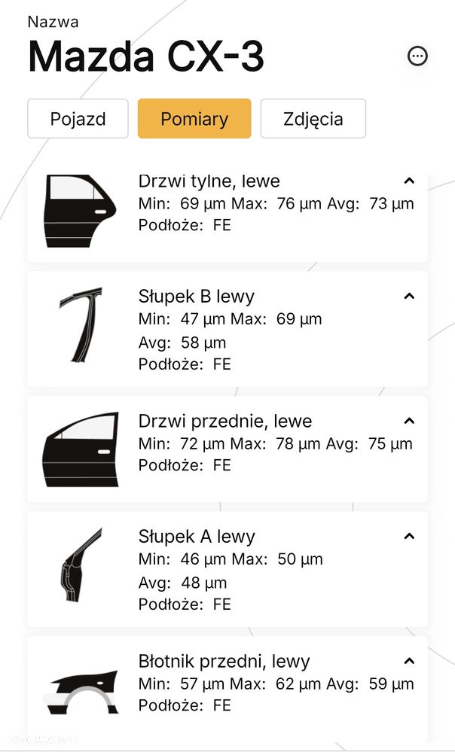Collapse the Drzwi przednie, lewe card
Image resolution: width=455 pixels, height=752 pixels.
pyautogui.click(x=409, y=421)
